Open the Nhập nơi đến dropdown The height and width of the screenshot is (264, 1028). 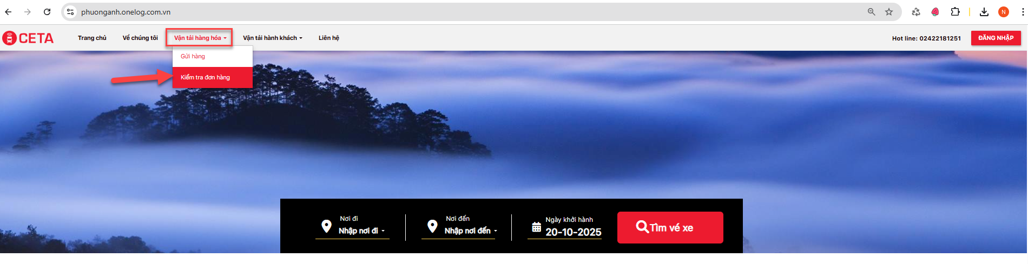(x=471, y=231)
